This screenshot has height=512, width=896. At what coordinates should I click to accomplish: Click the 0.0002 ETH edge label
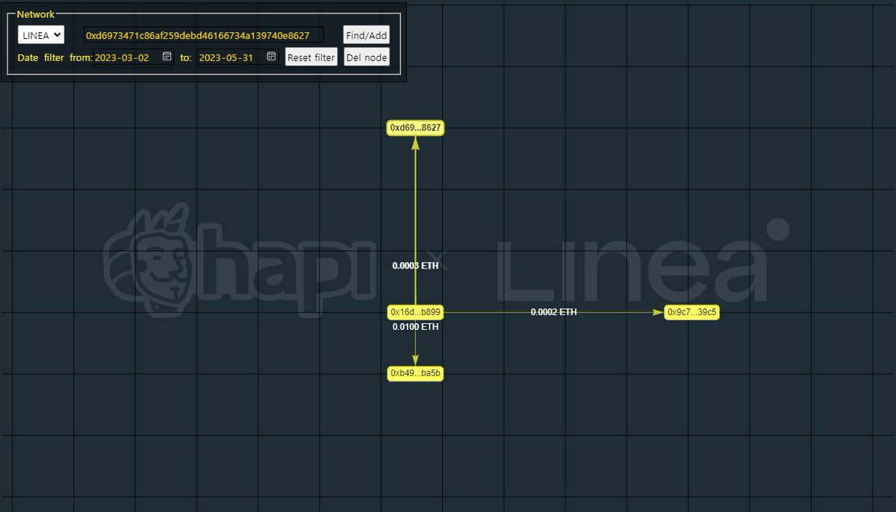(x=554, y=312)
